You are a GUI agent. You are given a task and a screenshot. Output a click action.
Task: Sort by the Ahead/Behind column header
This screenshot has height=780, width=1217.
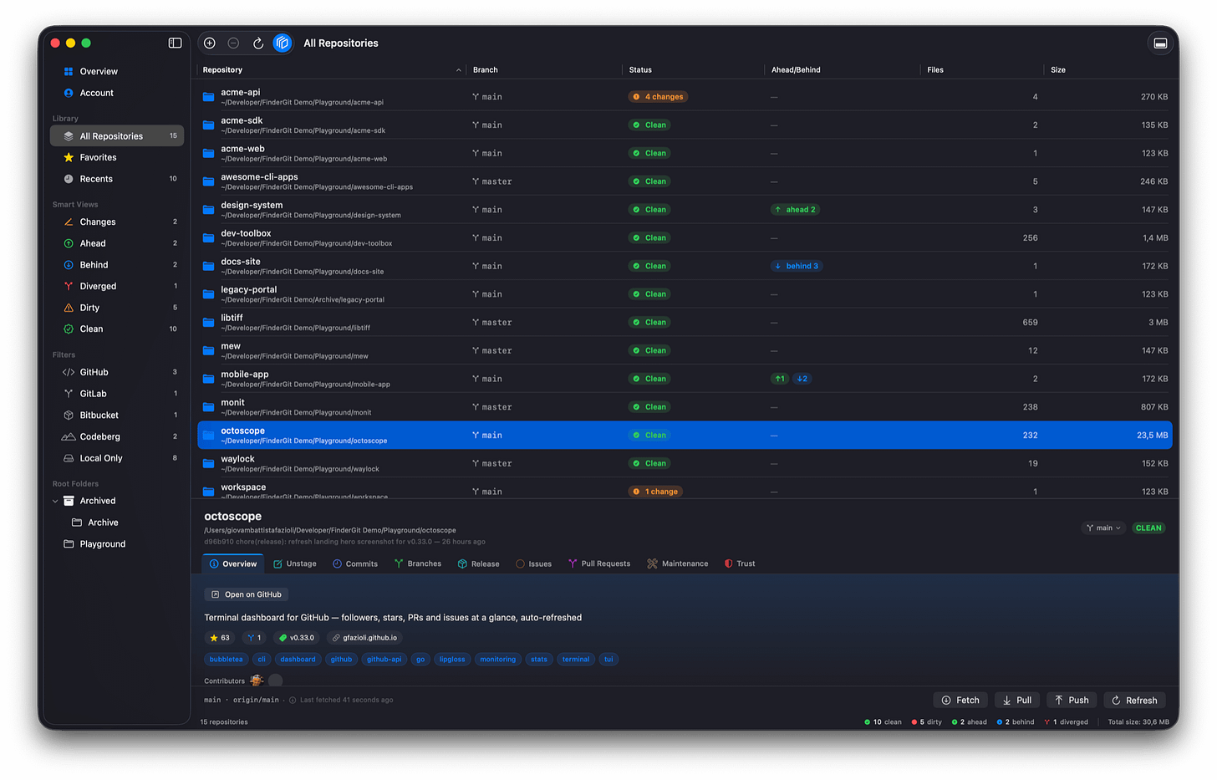pos(842,70)
